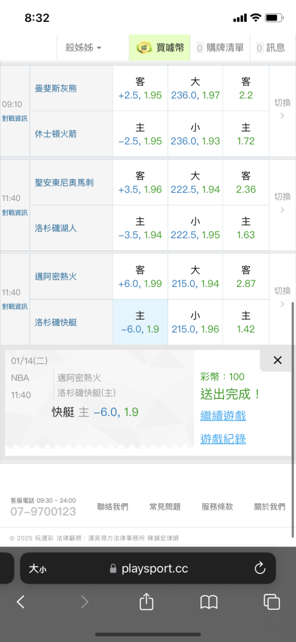This screenshot has height=642, width=296.
Task: Select over 大 215.0, 1.94
Action: point(195,277)
